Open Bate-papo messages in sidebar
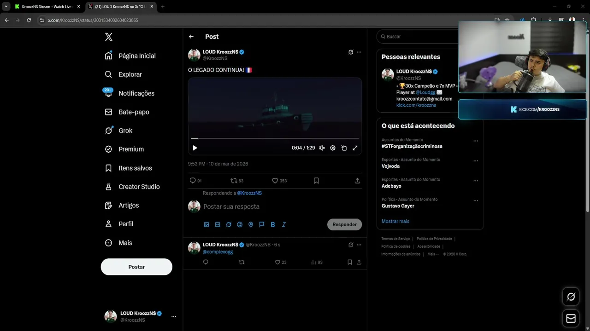 pos(127,112)
